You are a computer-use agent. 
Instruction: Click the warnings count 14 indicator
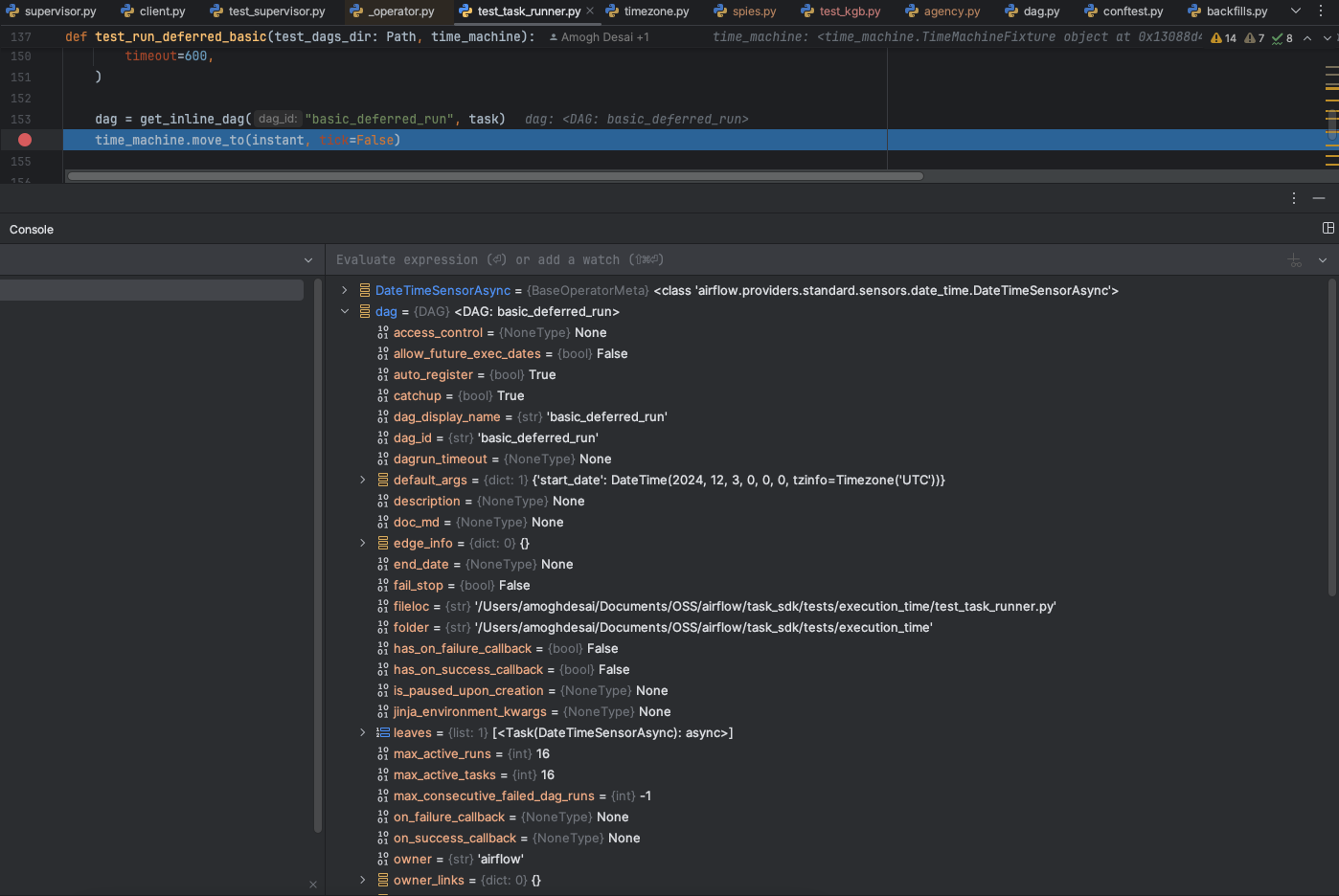click(x=1223, y=38)
